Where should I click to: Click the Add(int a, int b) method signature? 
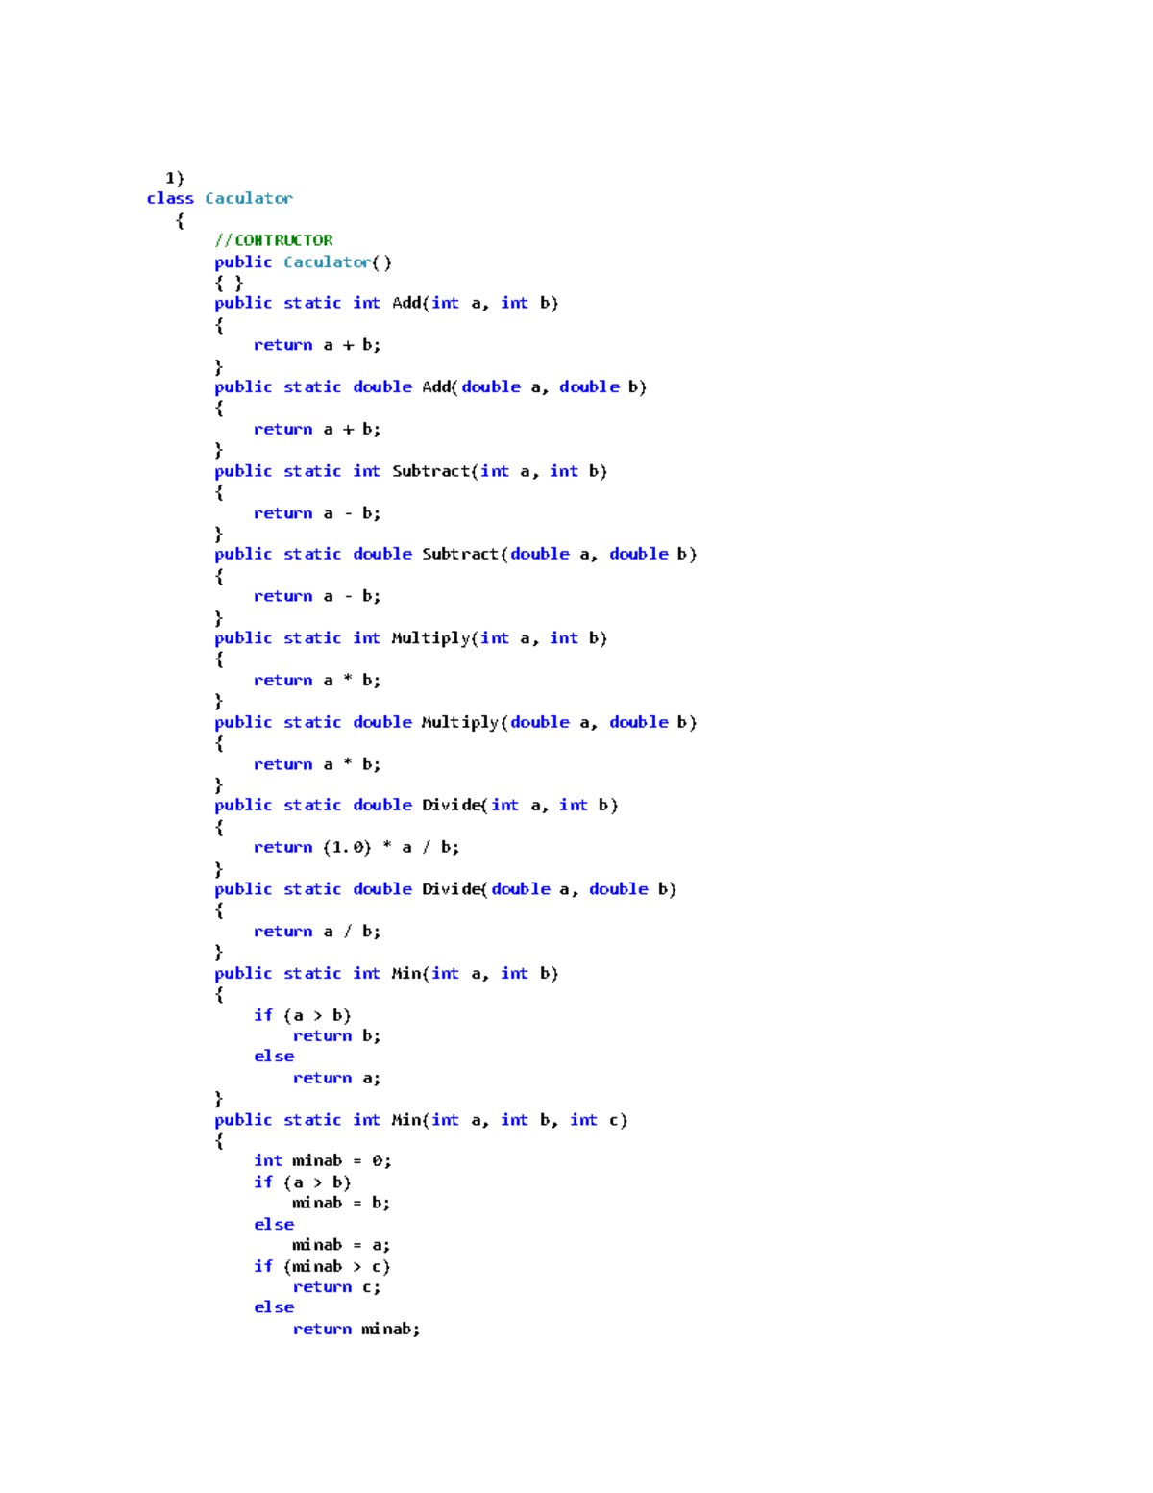(x=384, y=302)
